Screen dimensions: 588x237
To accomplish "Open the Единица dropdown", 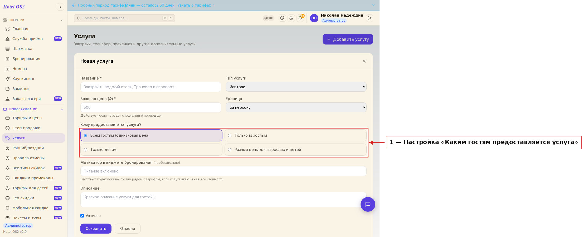I will coord(296,107).
